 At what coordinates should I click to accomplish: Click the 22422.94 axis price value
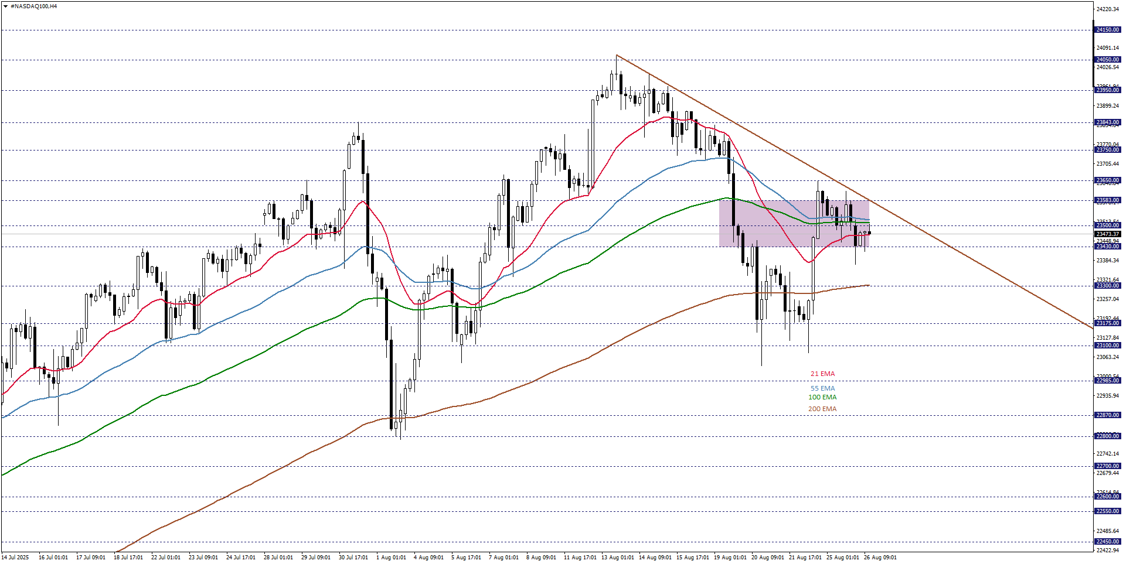[x=1107, y=551]
